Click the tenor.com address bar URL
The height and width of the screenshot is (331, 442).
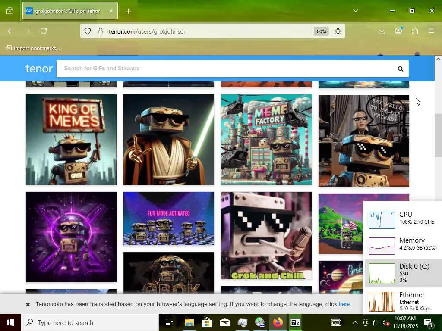tap(148, 31)
